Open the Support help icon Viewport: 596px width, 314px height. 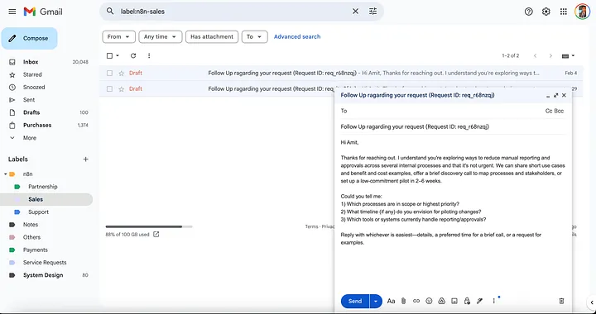[528, 12]
